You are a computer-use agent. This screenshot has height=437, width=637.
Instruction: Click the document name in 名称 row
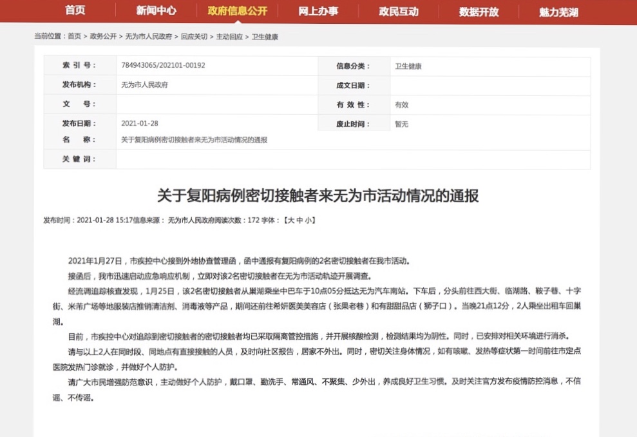(194, 140)
